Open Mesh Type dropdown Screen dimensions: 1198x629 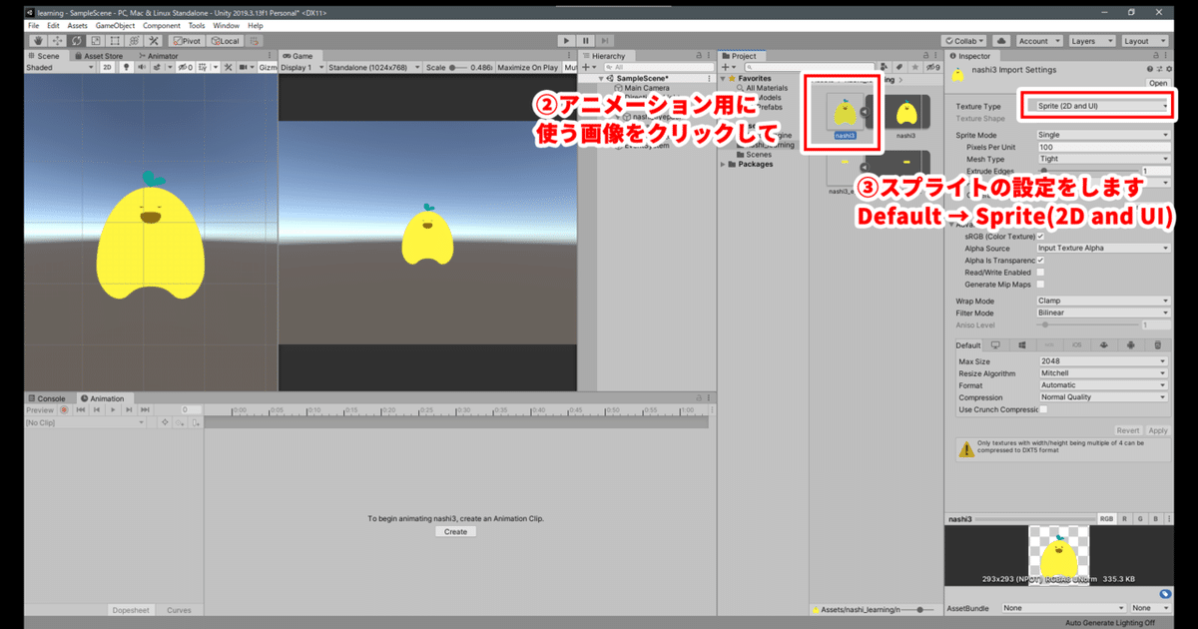pyautogui.click(x=1103, y=159)
